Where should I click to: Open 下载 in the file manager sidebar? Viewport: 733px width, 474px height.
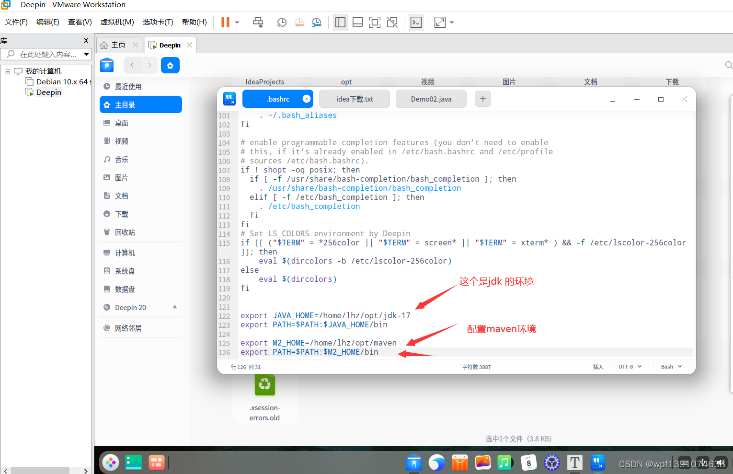pos(141,214)
